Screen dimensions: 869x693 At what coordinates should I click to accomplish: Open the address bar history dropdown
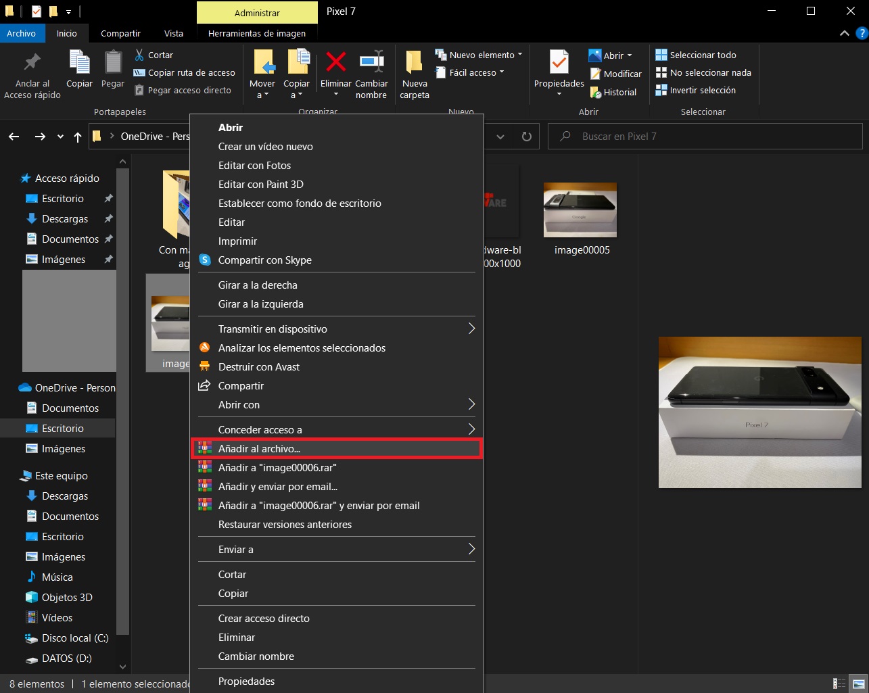pos(500,137)
